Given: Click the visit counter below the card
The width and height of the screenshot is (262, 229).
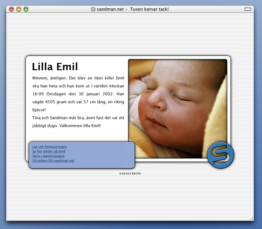Looking at the screenshot, I should pyautogui.click(x=130, y=173).
